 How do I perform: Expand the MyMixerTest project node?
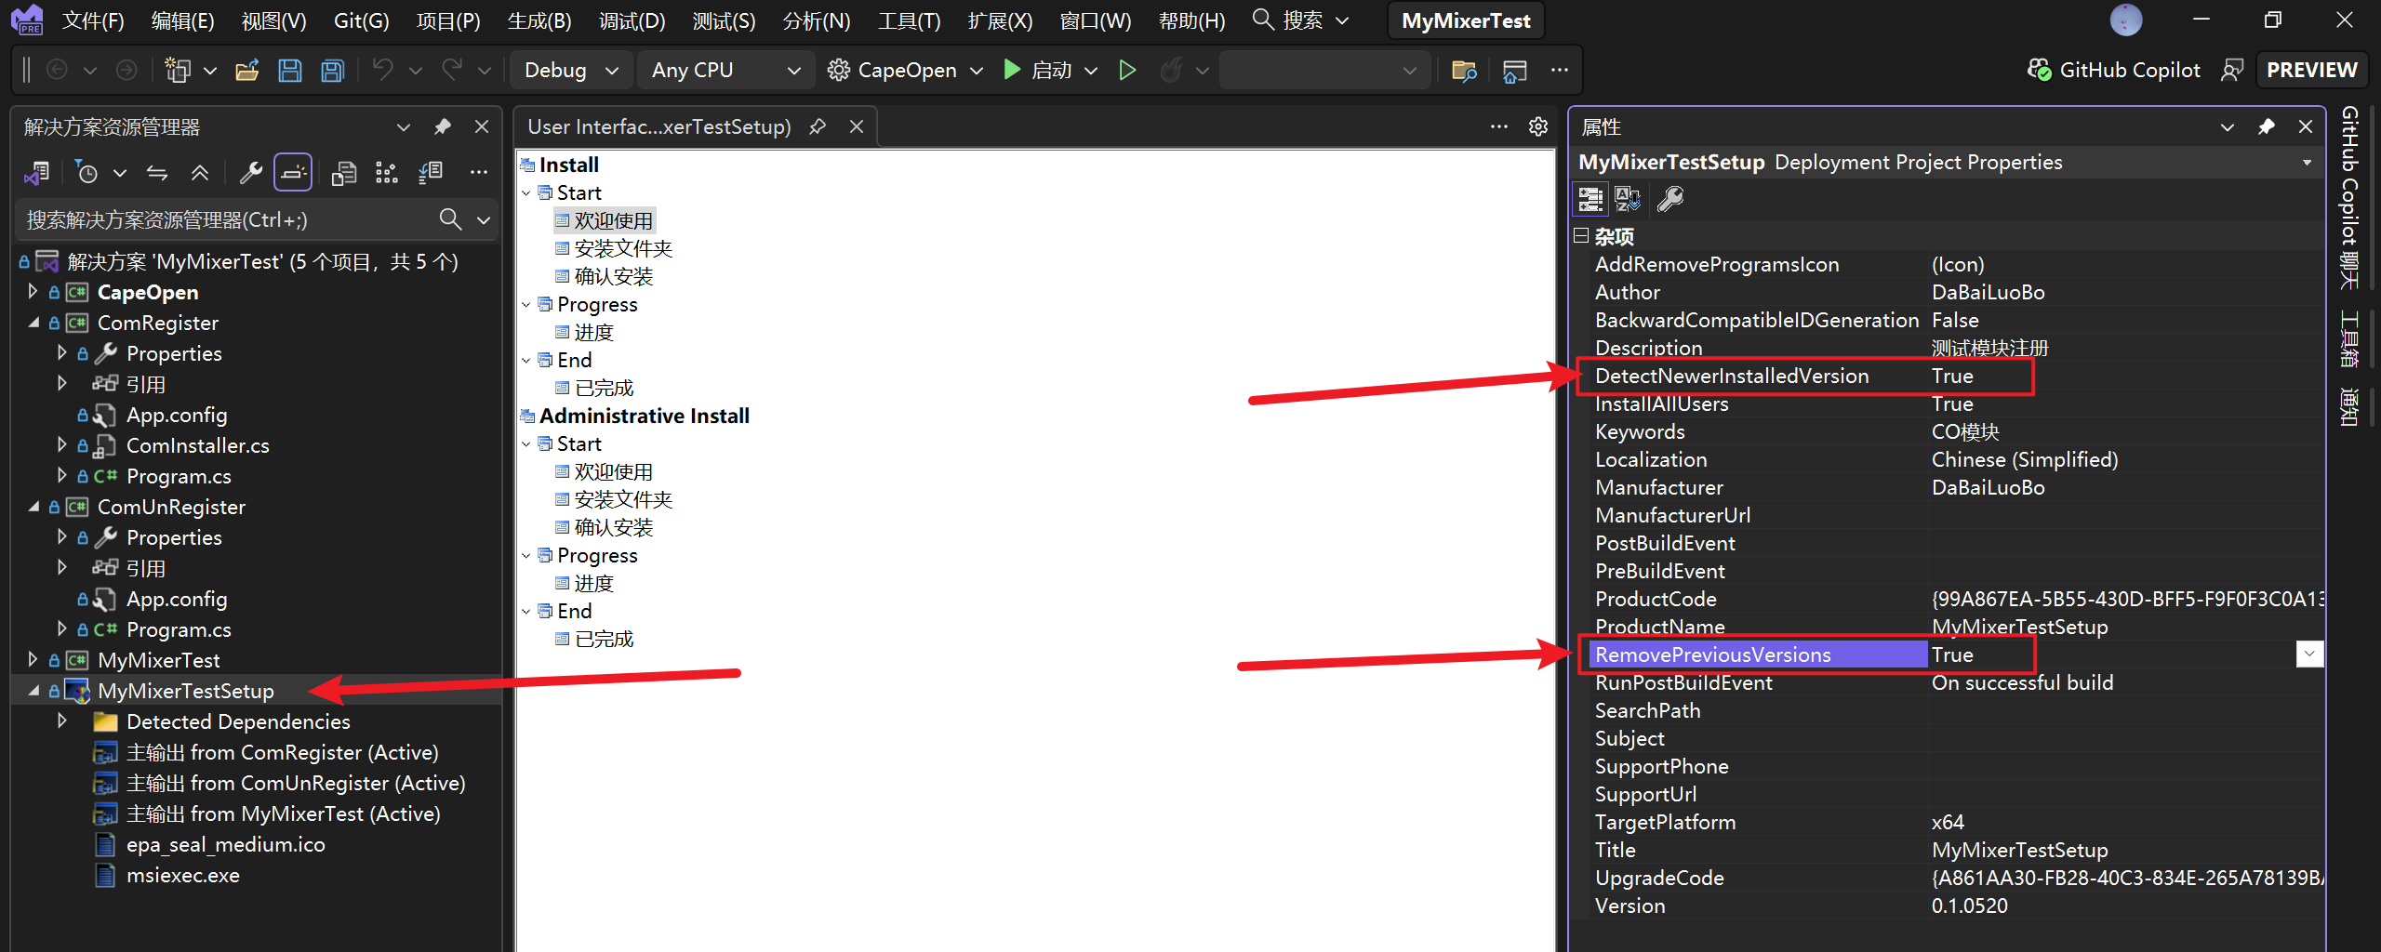coord(33,660)
